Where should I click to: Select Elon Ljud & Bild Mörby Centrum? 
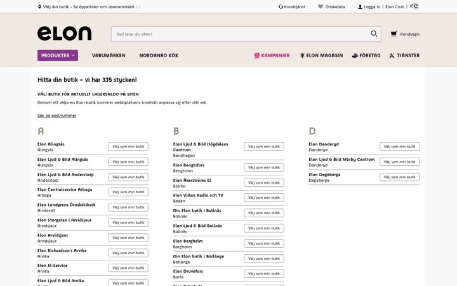pyautogui.click(x=400, y=161)
